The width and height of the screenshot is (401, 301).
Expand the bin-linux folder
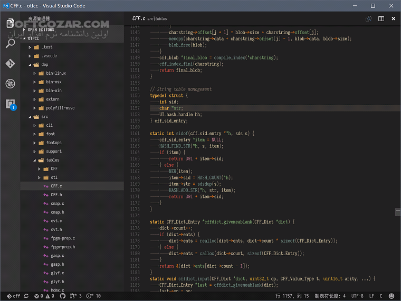click(72, 73)
